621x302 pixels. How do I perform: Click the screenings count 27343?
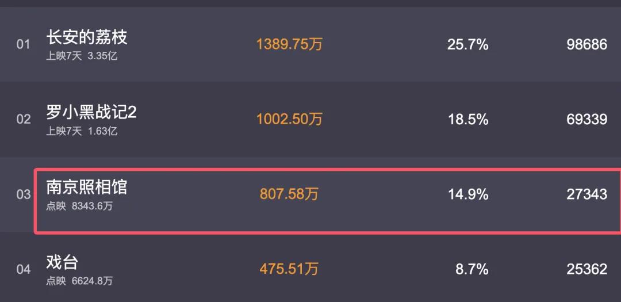(586, 194)
